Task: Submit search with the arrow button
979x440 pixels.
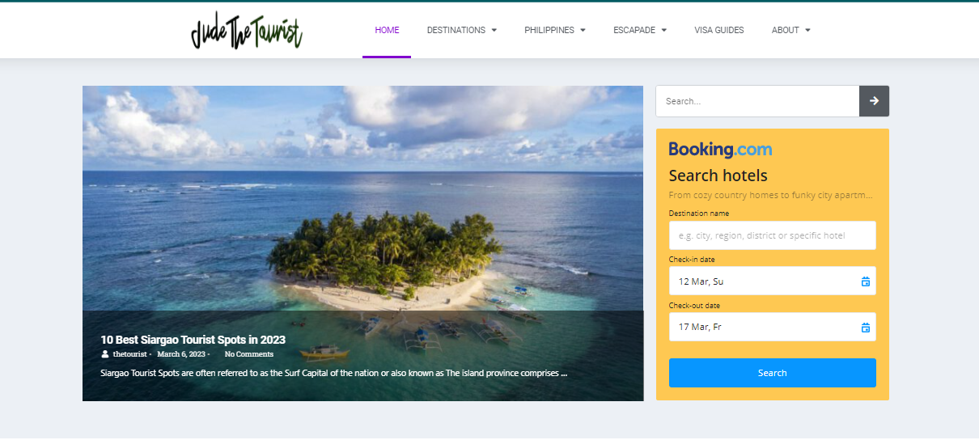Action: (874, 101)
